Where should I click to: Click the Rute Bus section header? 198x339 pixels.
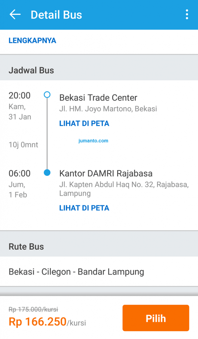26,247
